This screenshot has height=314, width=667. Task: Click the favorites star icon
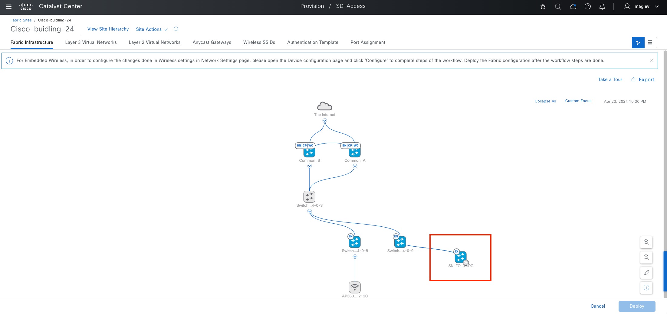(x=543, y=6)
